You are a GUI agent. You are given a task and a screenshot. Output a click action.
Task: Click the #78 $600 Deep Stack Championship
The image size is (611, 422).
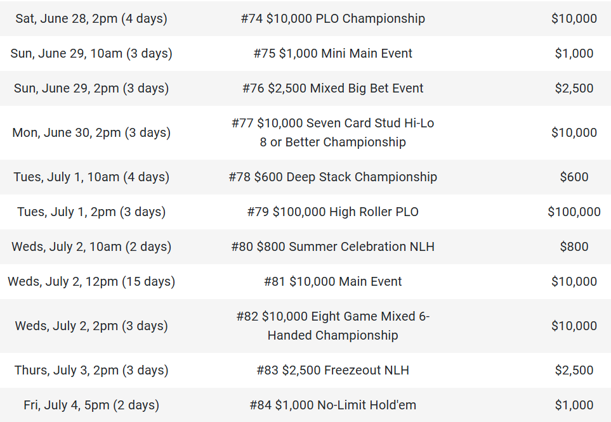[332, 177]
